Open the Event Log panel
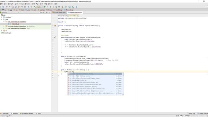This screenshot has height=117, width=208. [x=191, y=113]
